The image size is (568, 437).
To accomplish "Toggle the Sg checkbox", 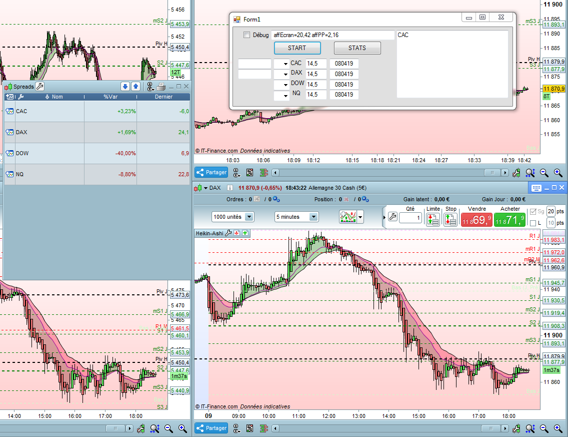I will 533,211.
